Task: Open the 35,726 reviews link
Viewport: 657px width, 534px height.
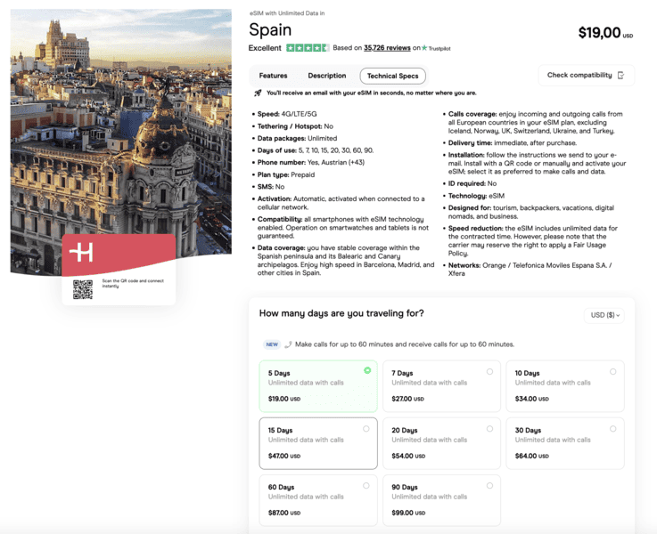Action: pos(387,48)
